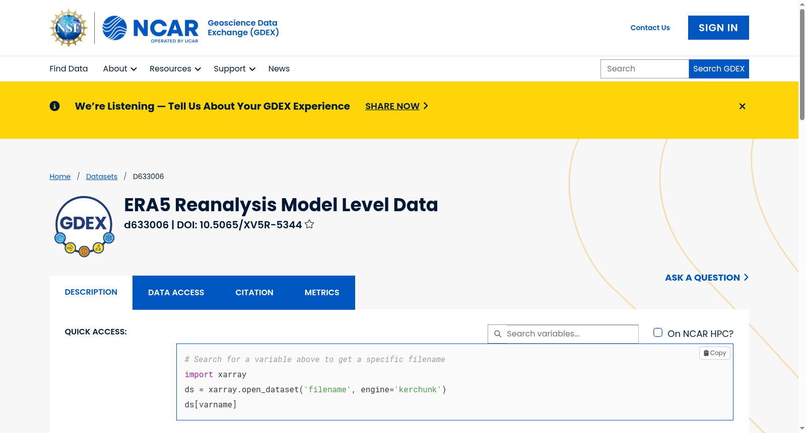
Task: Open the Share Now link
Action: [x=396, y=106]
